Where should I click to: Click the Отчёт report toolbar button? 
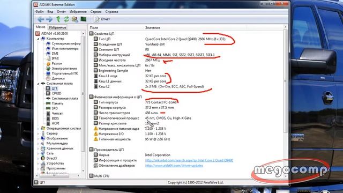tap(102, 19)
